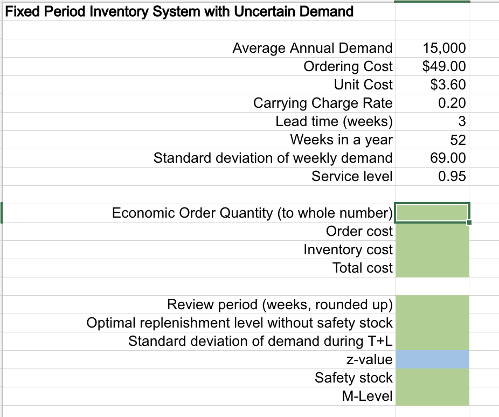The height and width of the screenshot is (417, 499).
Task: Click the Total cost green cell
Action: pyautogui.click(x=432, y=268)
